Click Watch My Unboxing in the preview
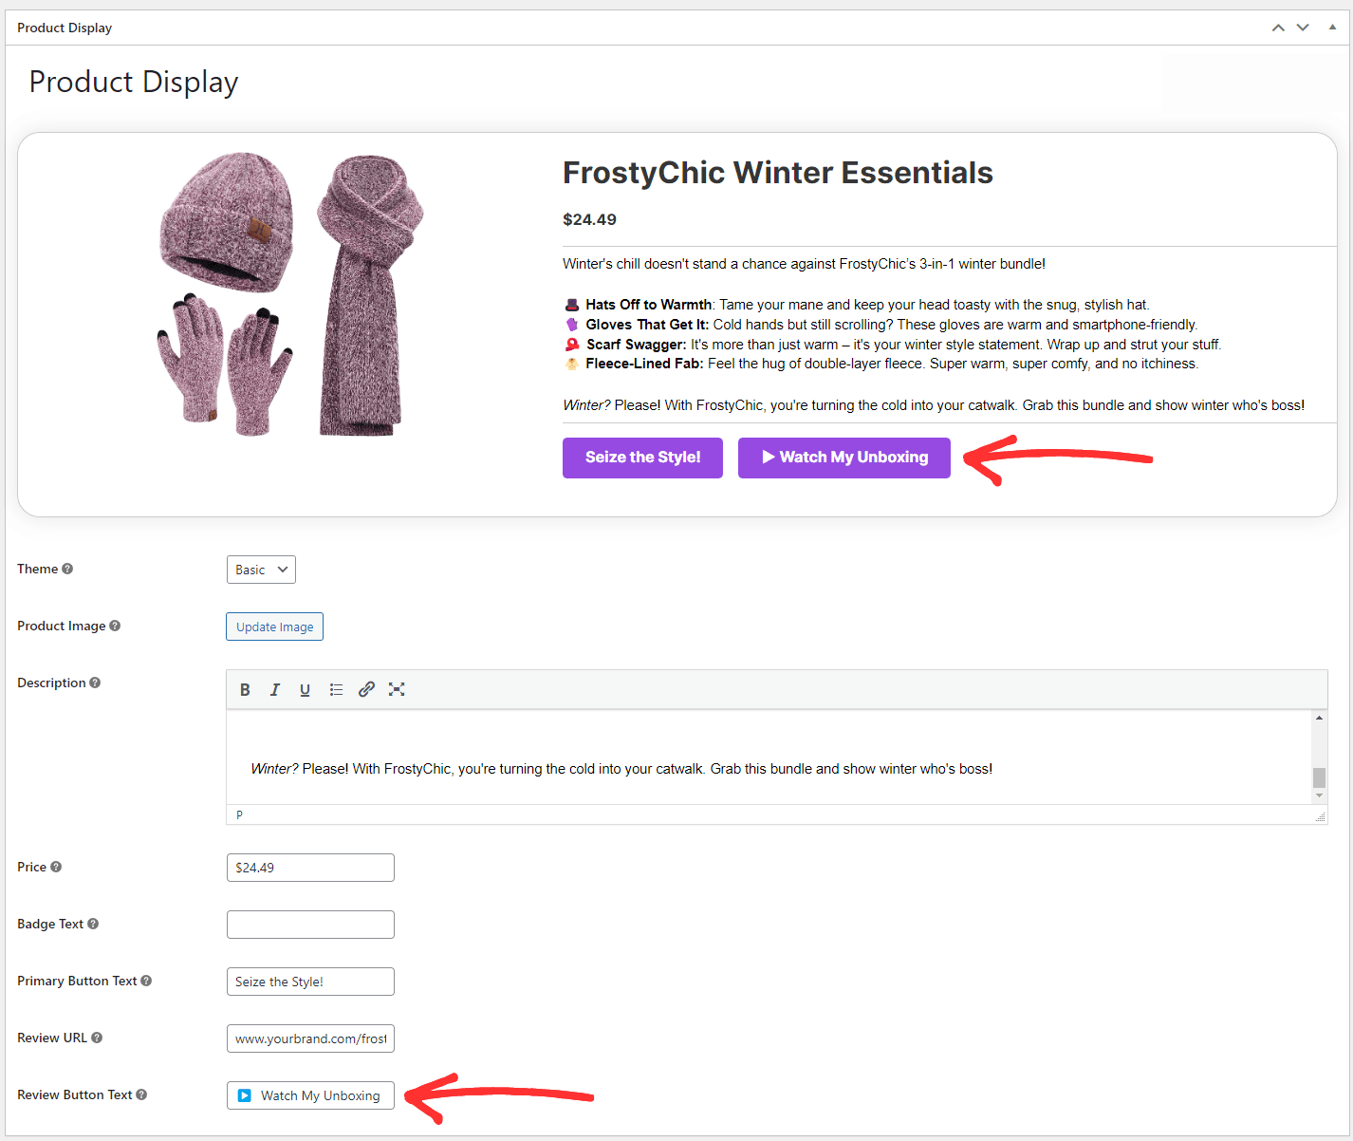Screen dimensions: 1353x1141 (x=843, y=458)
